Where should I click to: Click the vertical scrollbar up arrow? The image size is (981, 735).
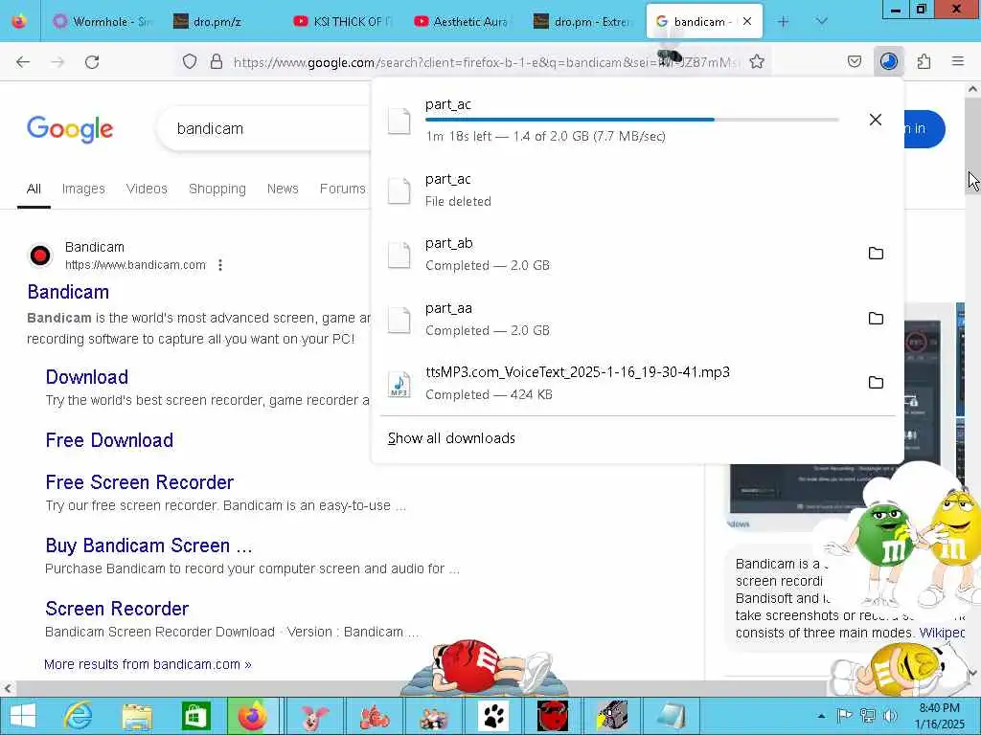pos(973,89)
